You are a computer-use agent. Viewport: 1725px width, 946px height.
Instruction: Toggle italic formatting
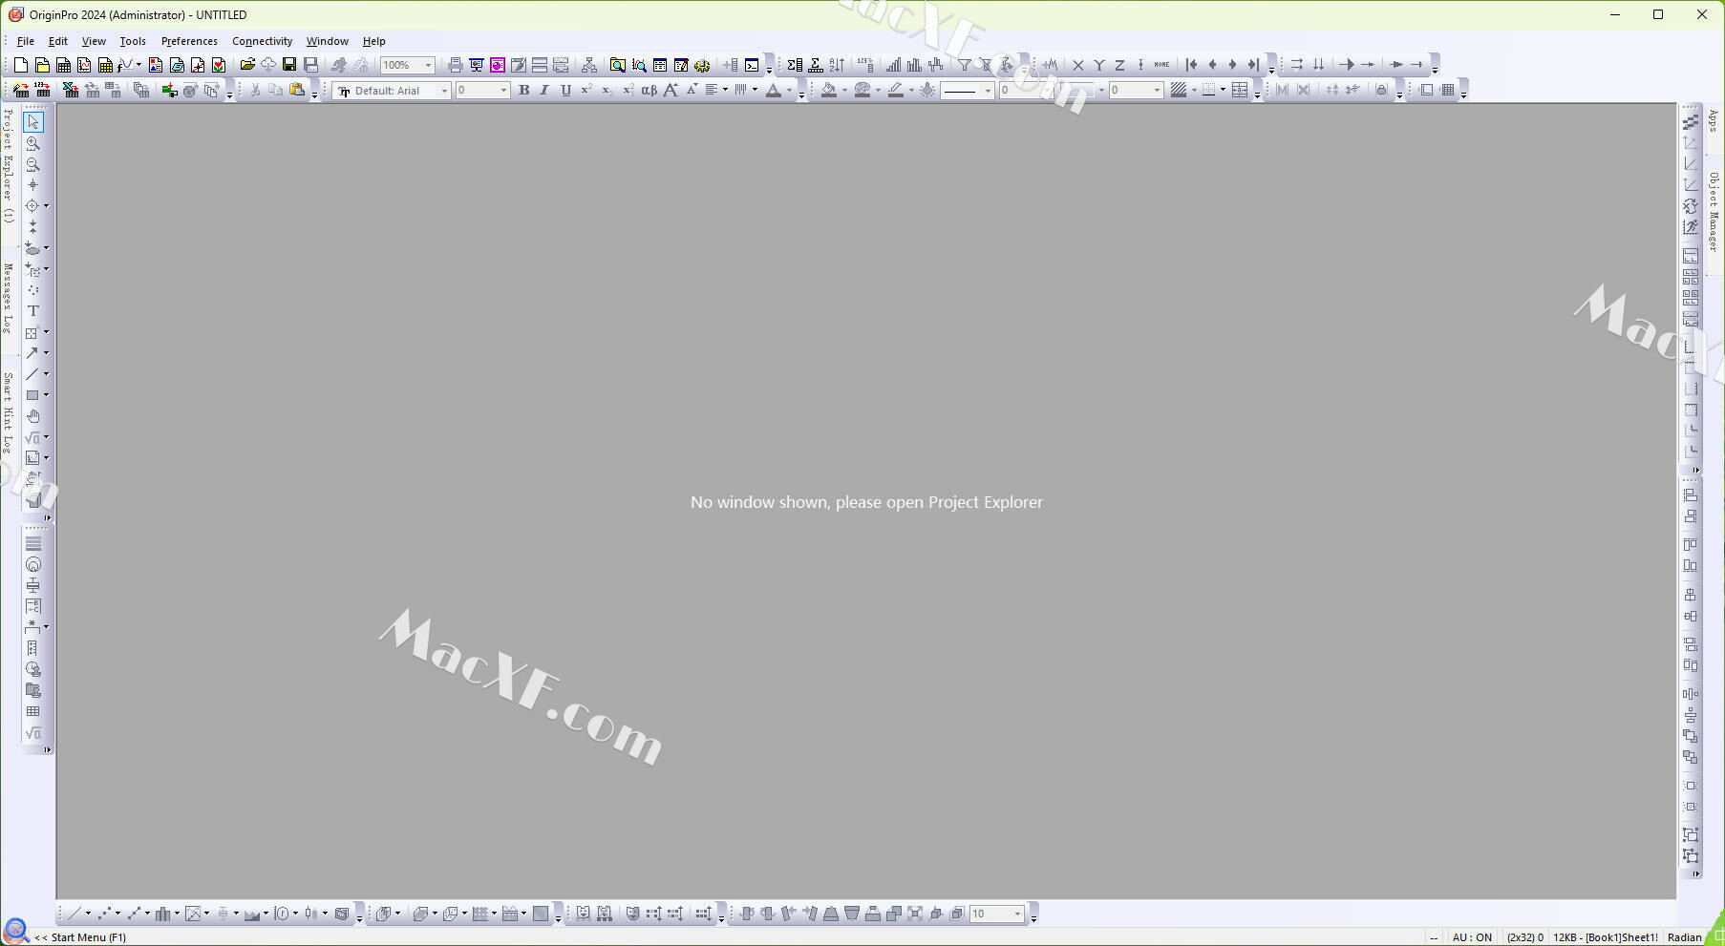point(544,90)
